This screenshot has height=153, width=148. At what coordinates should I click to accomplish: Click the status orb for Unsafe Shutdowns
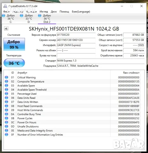coord(6,126)
